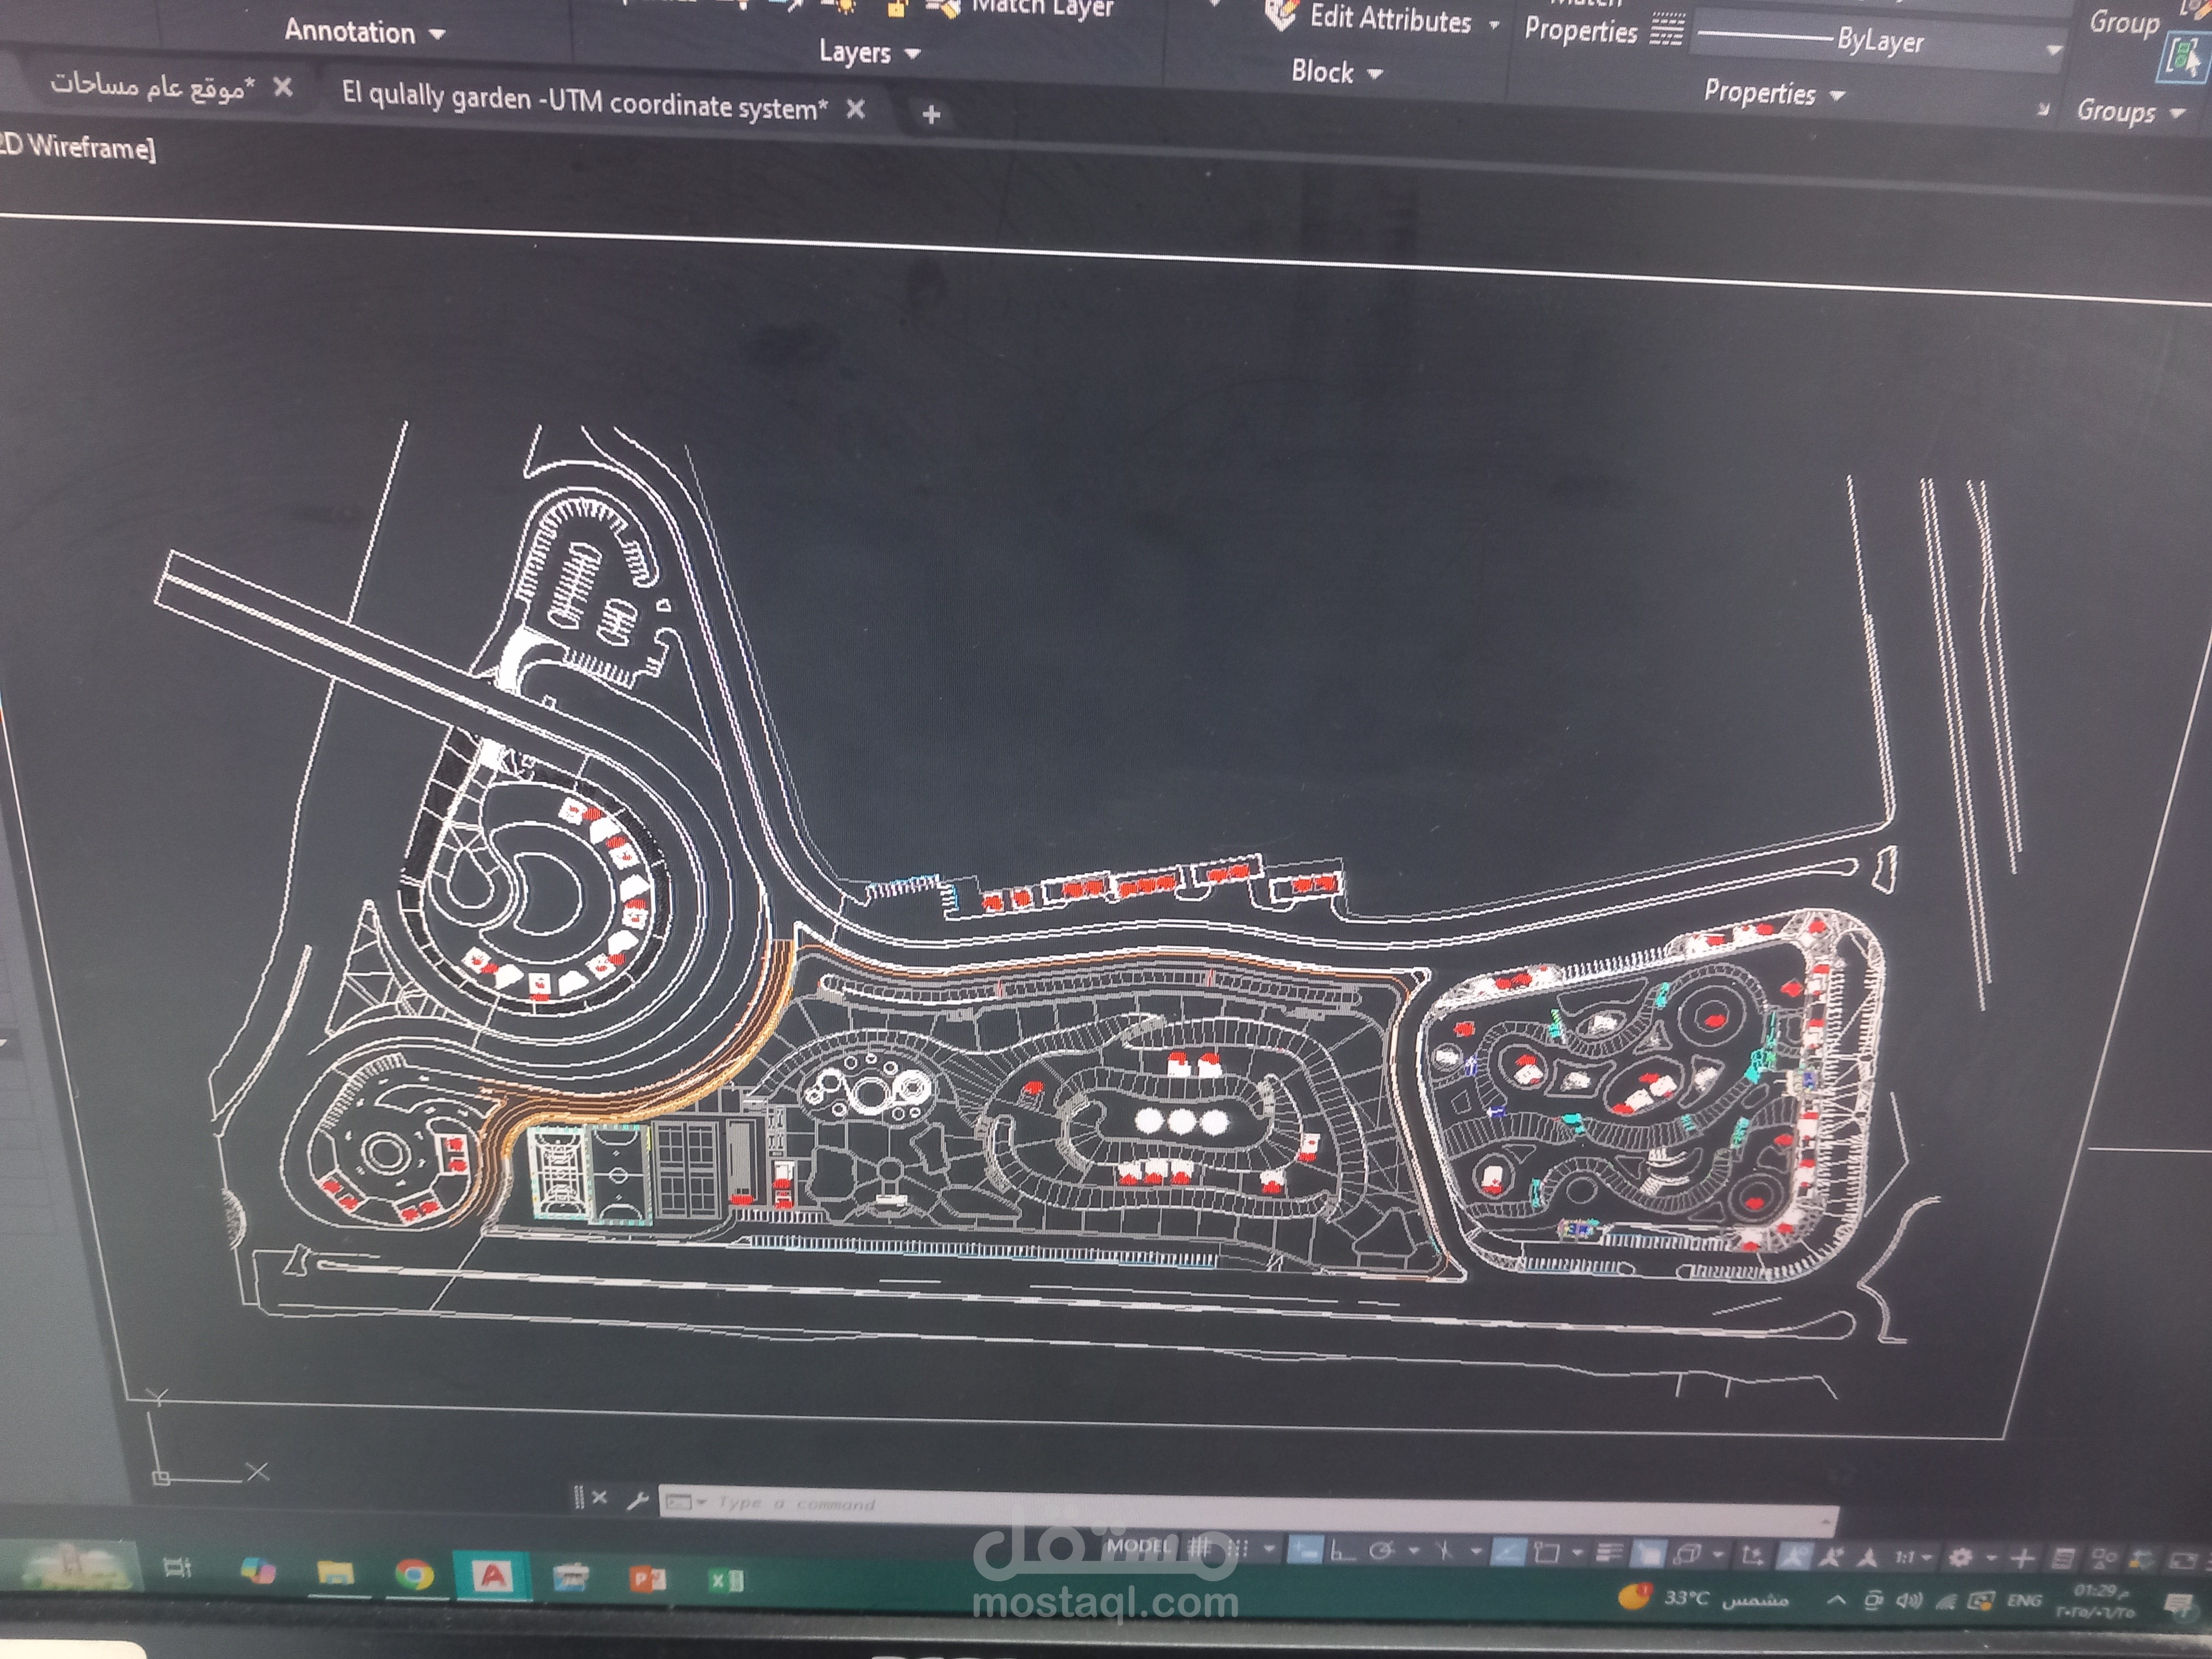The image size is (2212, 1659).
Task: Click the clean screen icon in status bar
Action: pyautogui.click(x=2182, y=1561)
